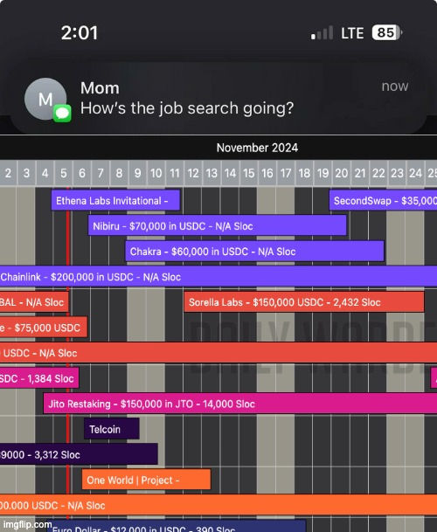Image resolution: width=437 pixels, height=532 pixels.
Task: Open the Euro Dollar $12,000 in USDC bar
Action: pyautogui.click(x=177, y=526)
